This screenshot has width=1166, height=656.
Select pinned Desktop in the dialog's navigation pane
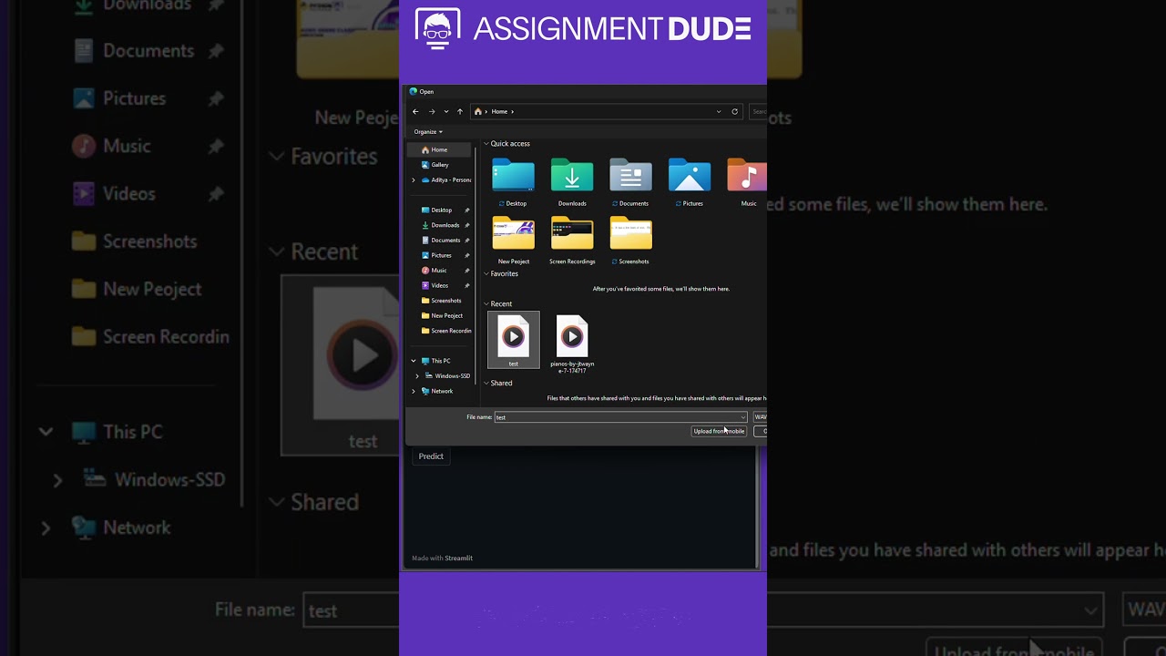pyautogui.click(x=442, y=210)
